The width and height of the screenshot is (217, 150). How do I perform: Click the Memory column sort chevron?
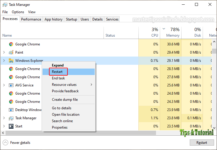(164, 29)
